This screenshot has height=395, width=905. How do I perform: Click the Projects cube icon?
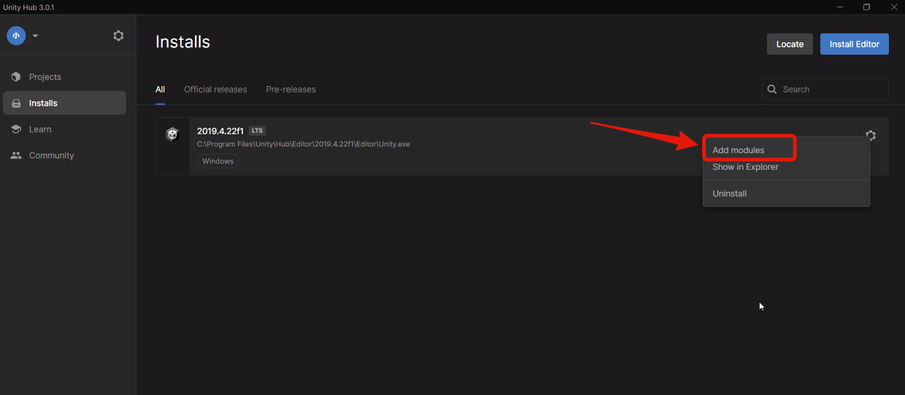click(x=16, y=77)
